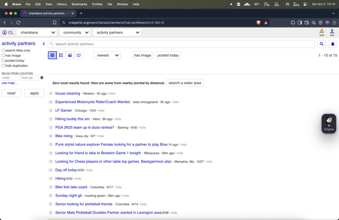Click the 'posted today' filter button
This screenshot has height=220, width=339.
coord(168,55)
